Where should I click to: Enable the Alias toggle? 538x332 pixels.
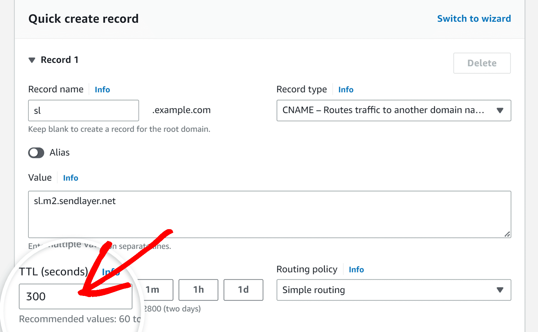(36, 153)
